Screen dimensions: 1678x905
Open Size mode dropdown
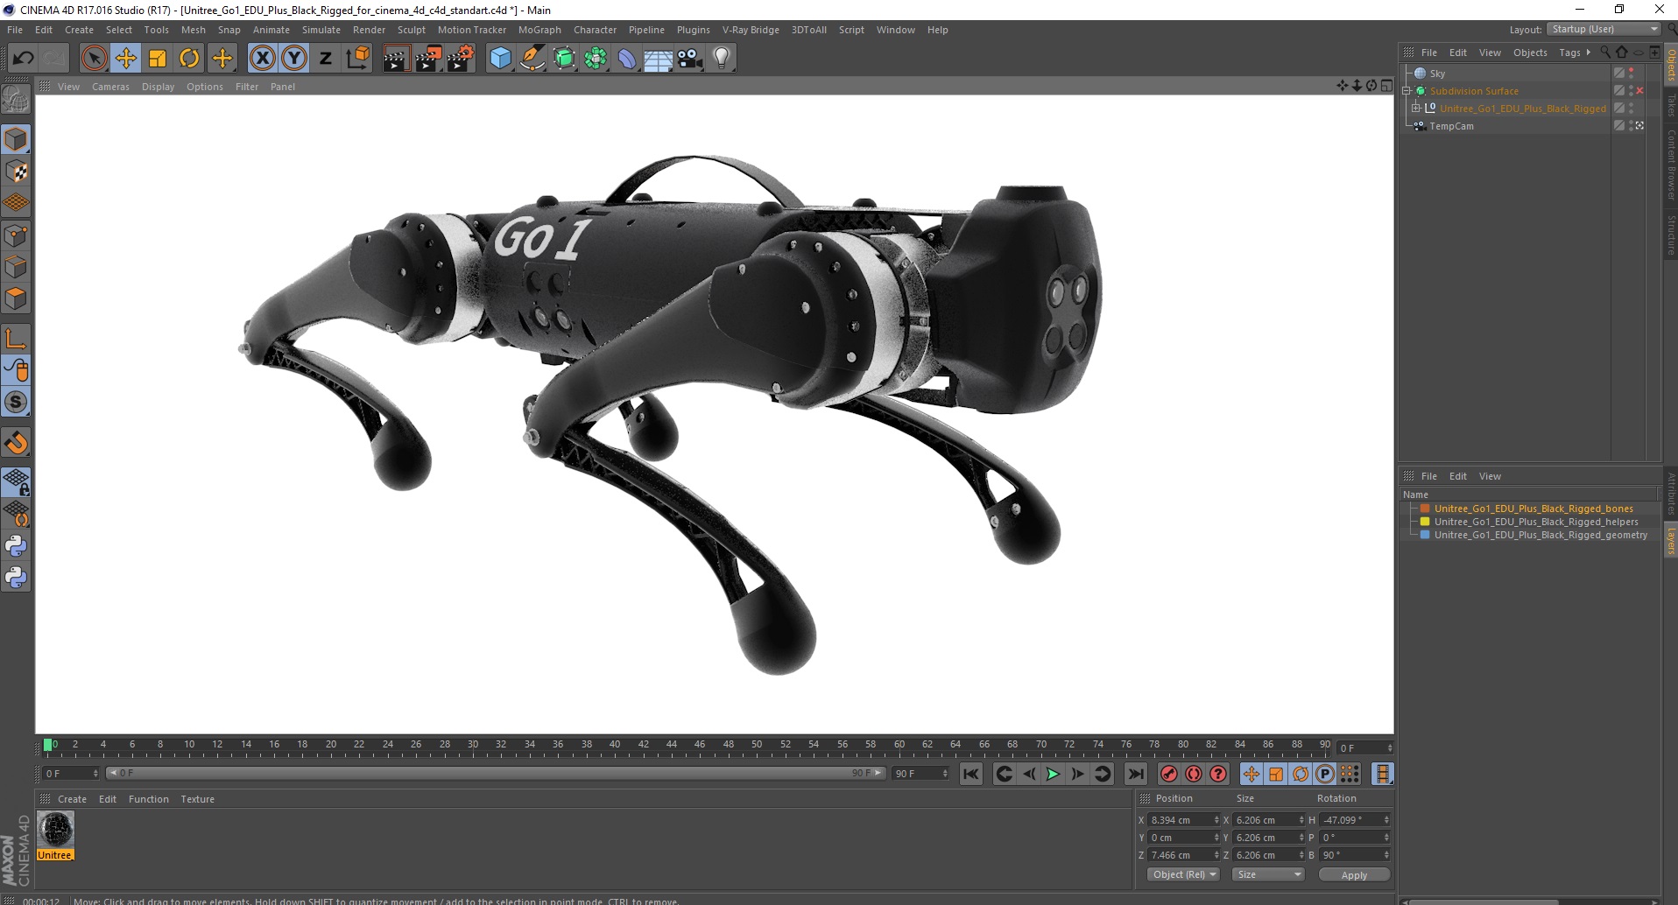click(1267, 874)
